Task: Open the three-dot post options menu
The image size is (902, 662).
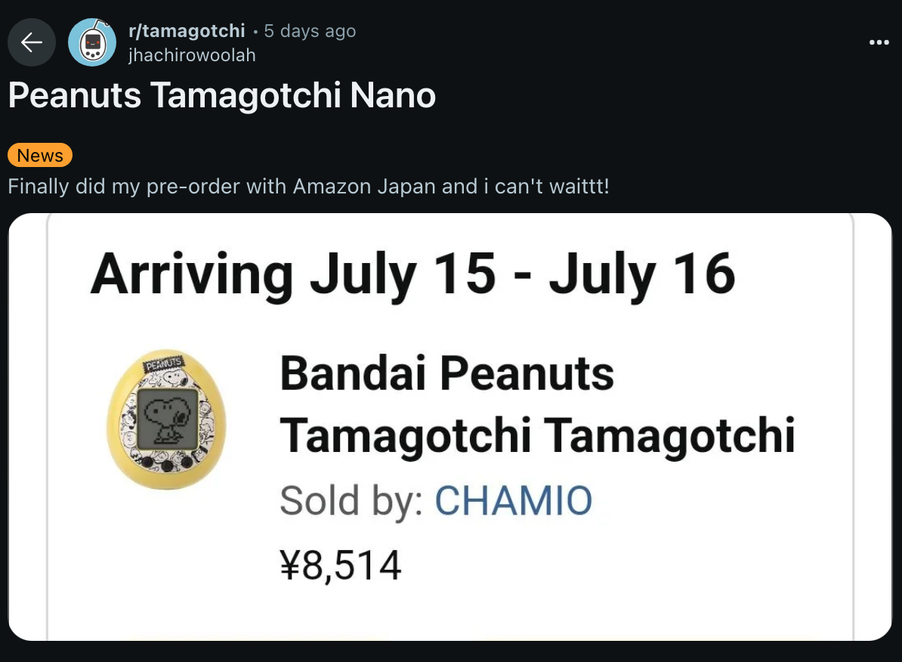Action: point(879,42)
